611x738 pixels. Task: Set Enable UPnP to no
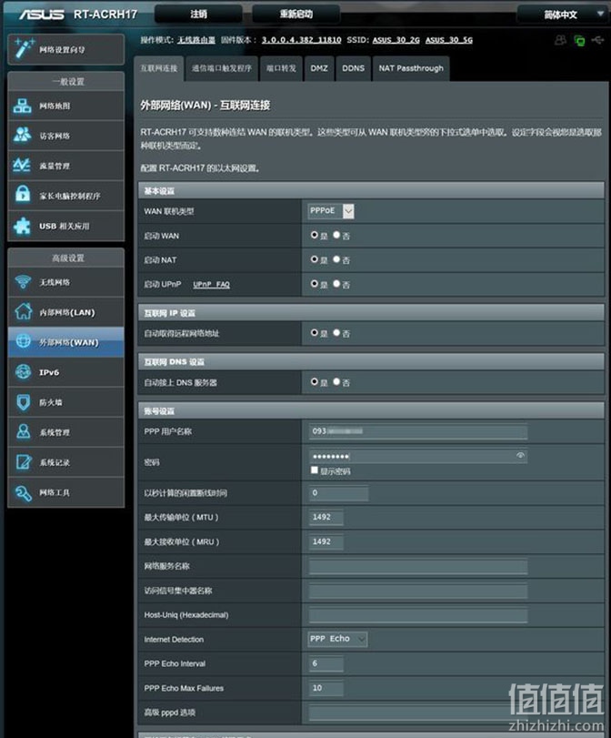coord(336,283)
